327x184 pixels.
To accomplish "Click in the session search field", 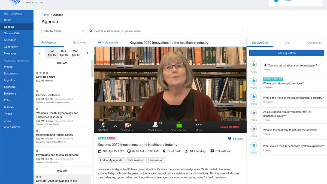I will click(x=165, y=31).
